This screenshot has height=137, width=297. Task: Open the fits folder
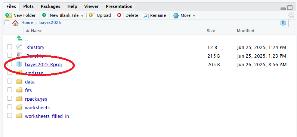click(x=28, y=90)
